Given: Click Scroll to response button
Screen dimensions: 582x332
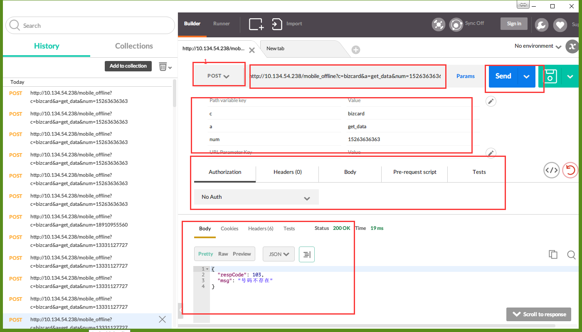Looking at the screenshot, I should coord(539,314).
